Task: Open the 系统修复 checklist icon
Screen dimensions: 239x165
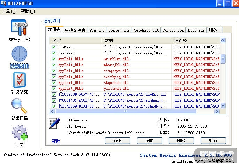Action: [x=20, y=80]
